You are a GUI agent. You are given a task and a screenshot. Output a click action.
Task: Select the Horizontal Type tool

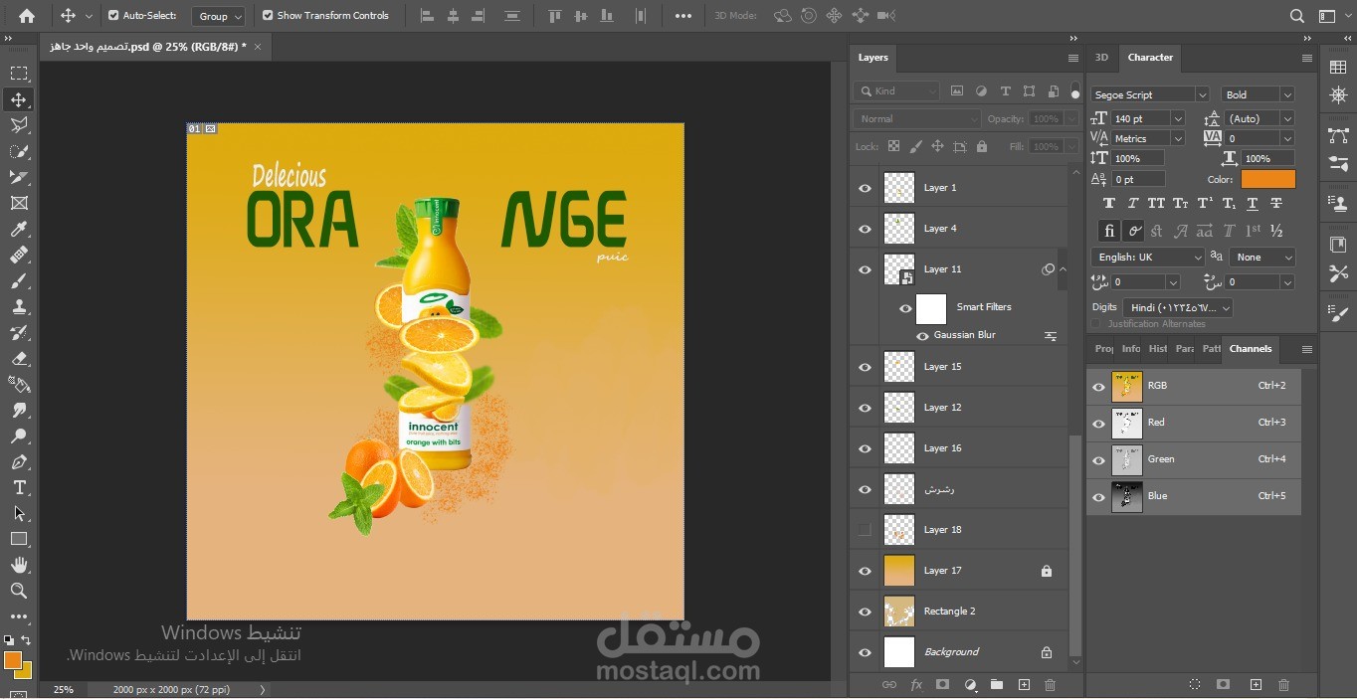pos(19,487)
